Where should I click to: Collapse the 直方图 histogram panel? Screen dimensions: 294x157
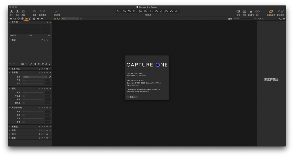pos(10,22)
